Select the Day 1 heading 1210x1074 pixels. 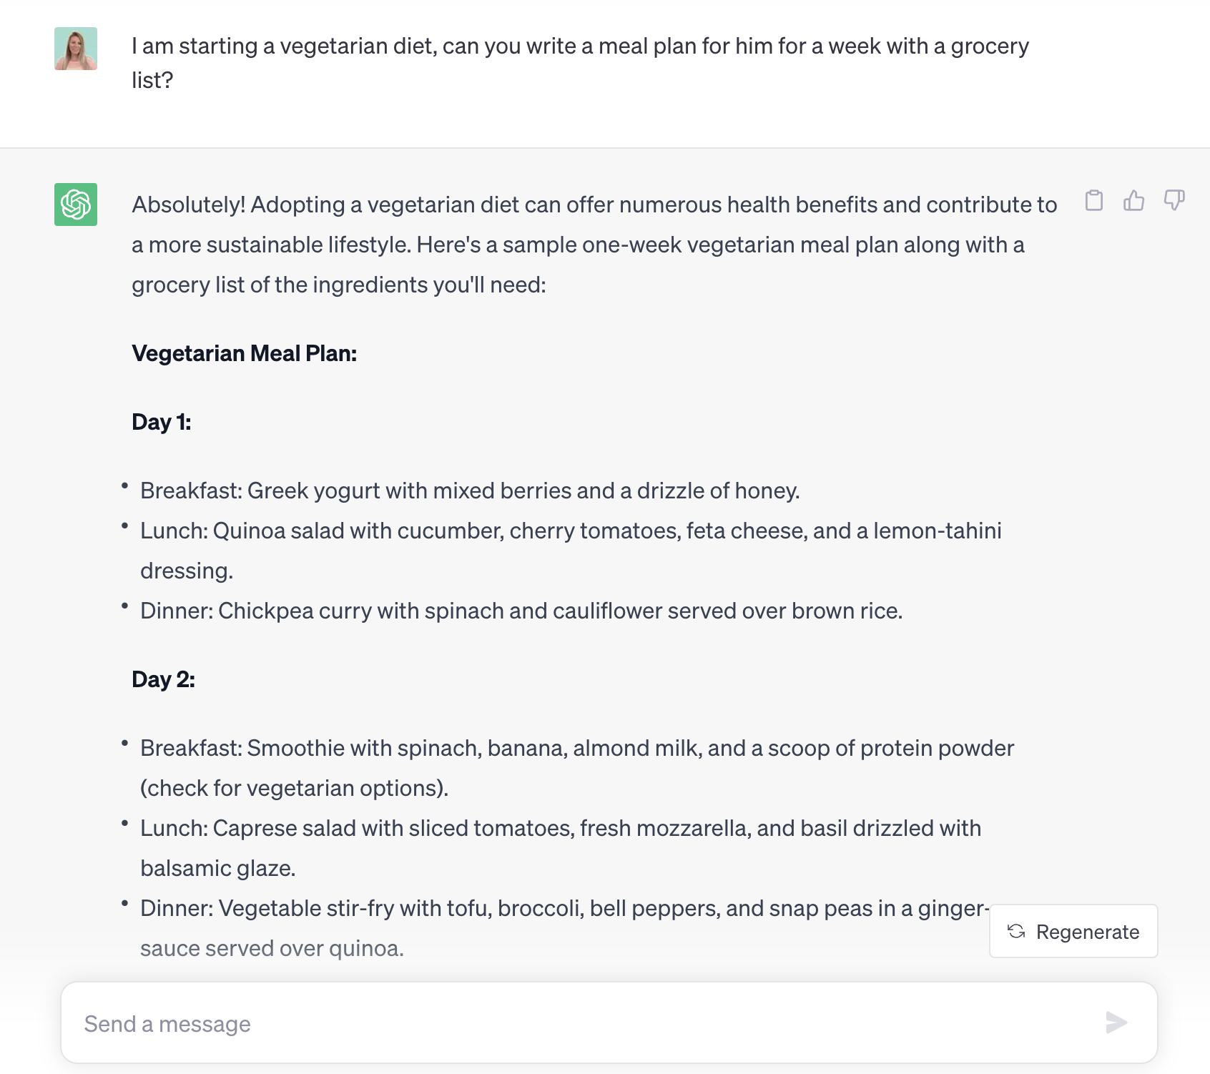coord(160,422)
